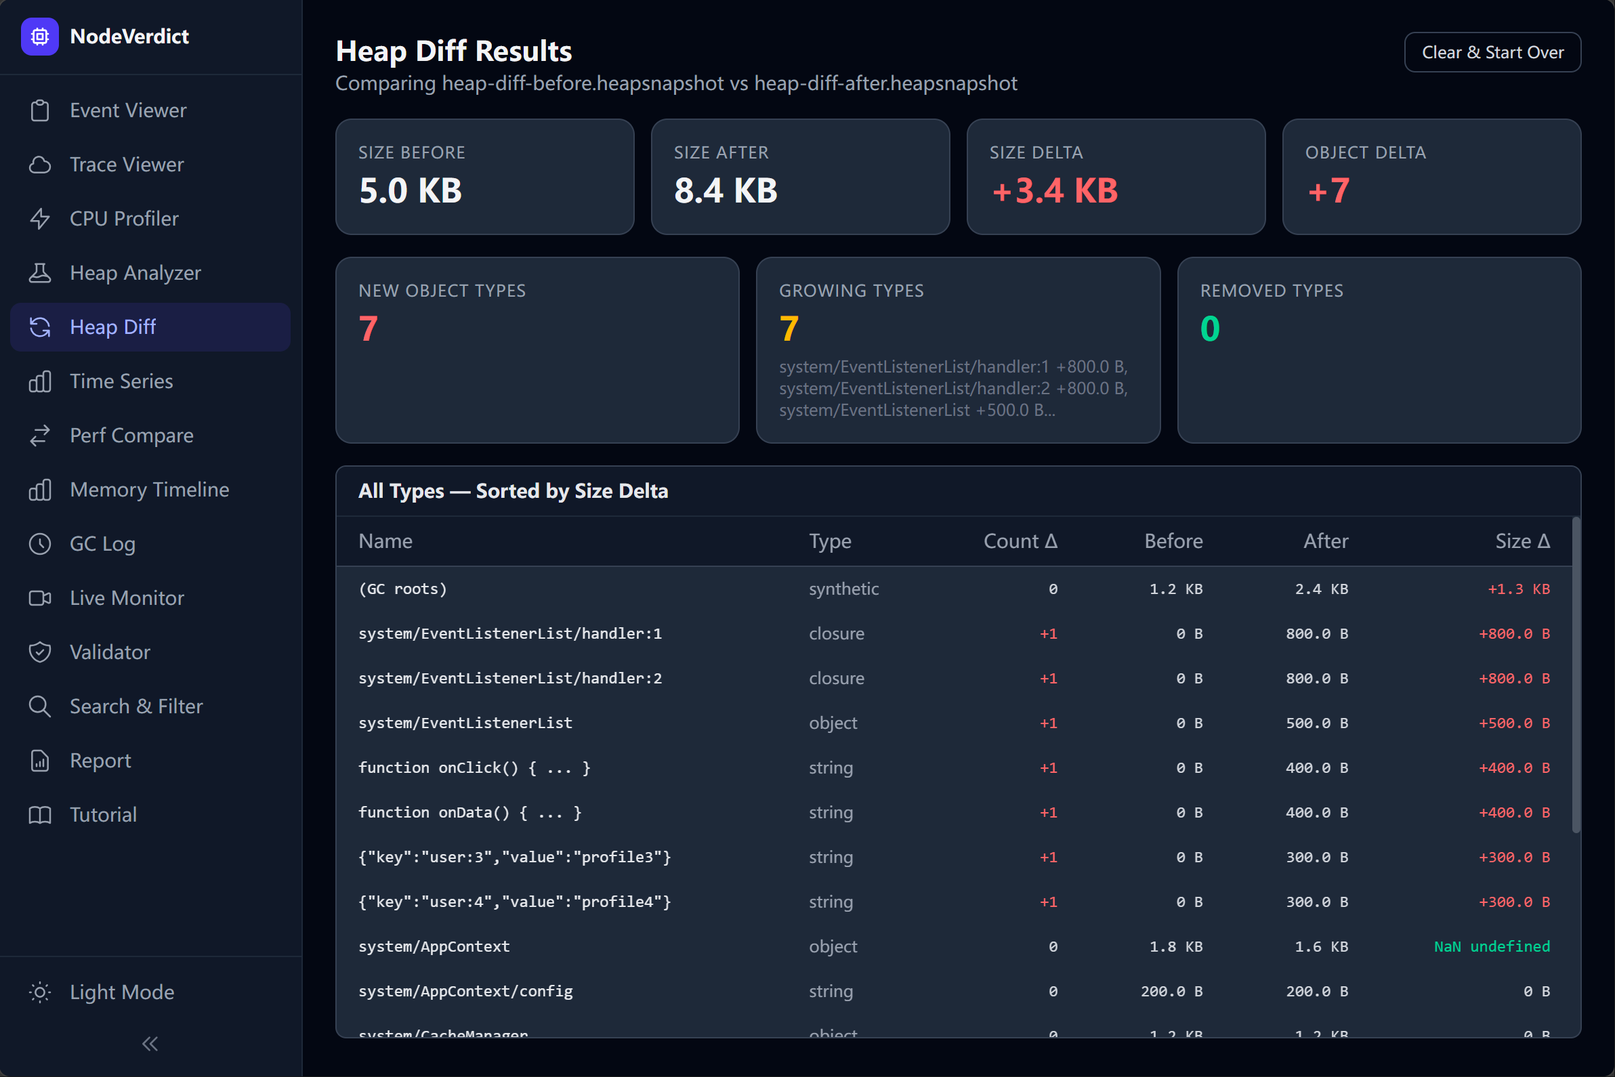Open the Report label

[x=100, y=761]
